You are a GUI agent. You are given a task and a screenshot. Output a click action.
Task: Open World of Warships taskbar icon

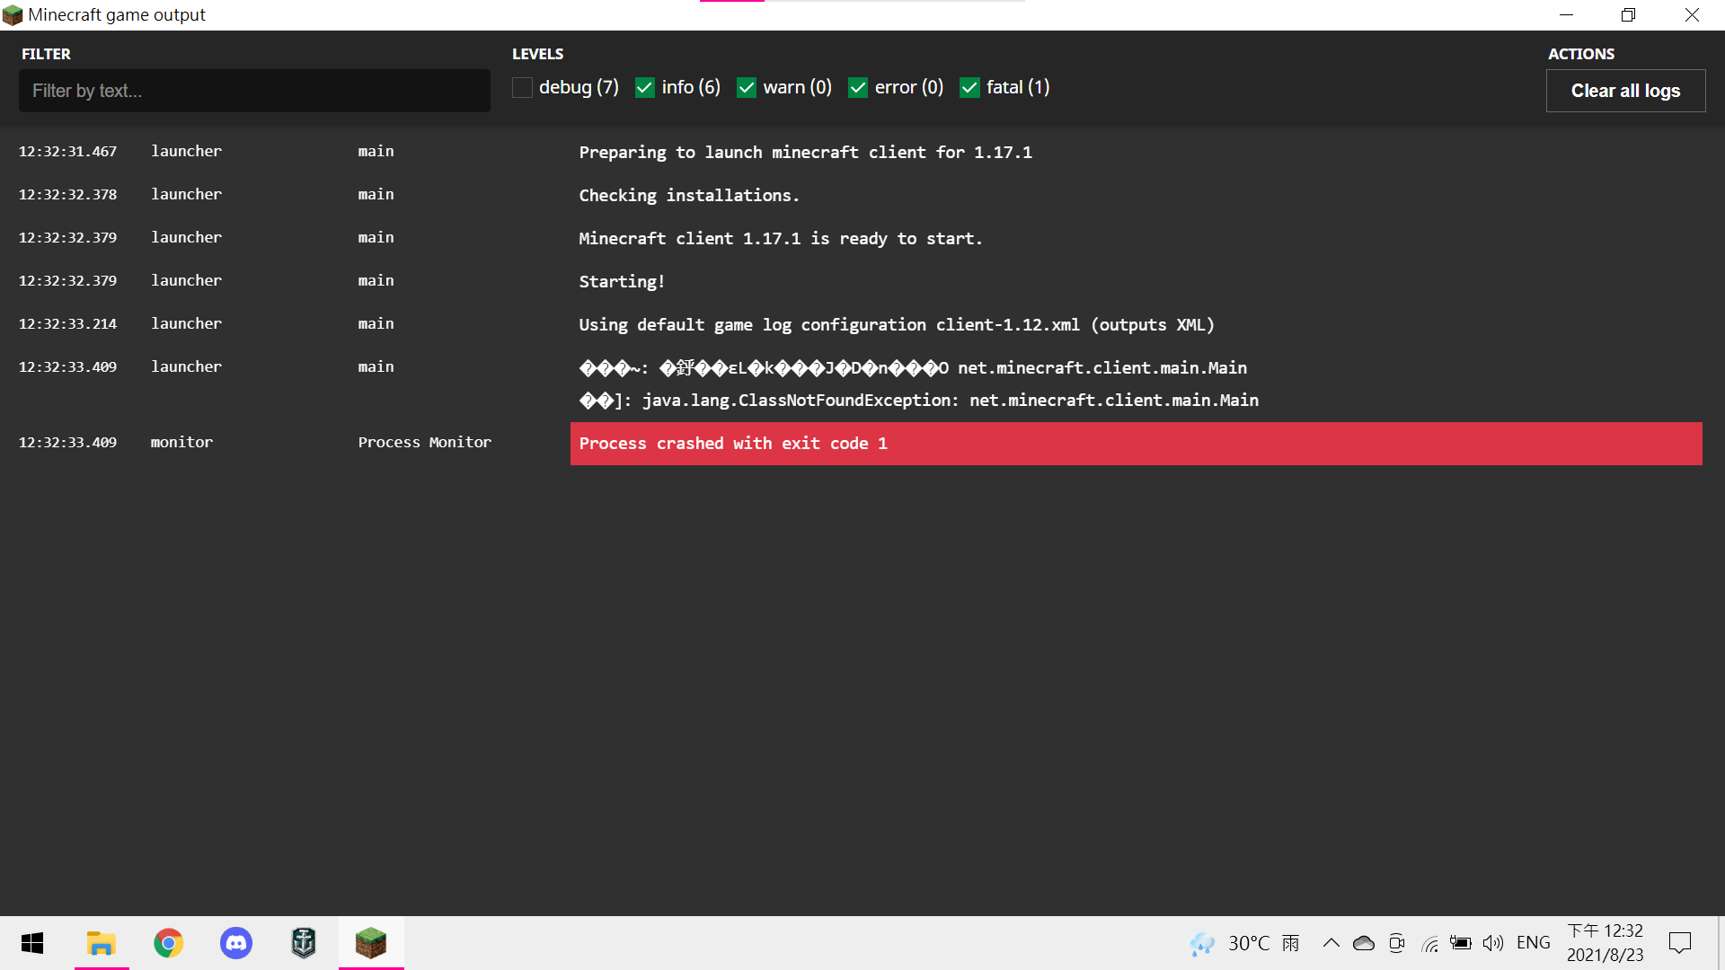pos(304,943)
